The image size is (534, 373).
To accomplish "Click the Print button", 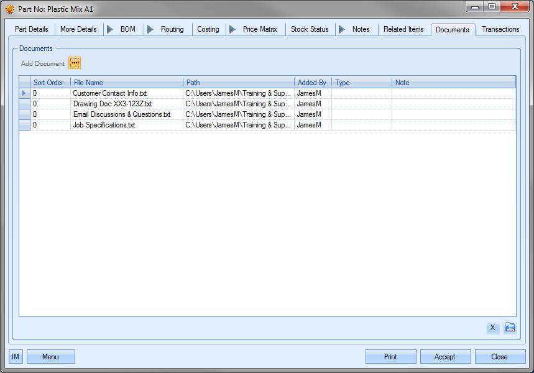I will pyautogui.click(x=390, y=357).
